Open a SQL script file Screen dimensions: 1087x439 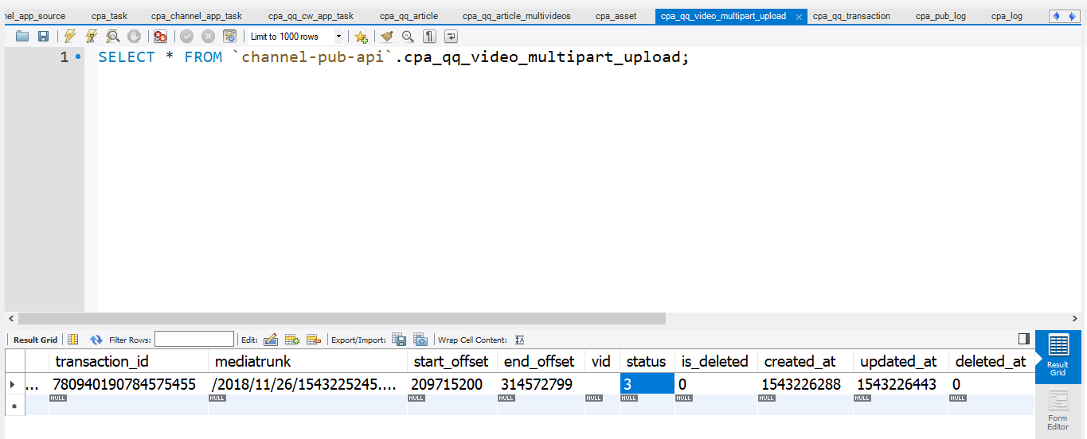coord(22,37)
